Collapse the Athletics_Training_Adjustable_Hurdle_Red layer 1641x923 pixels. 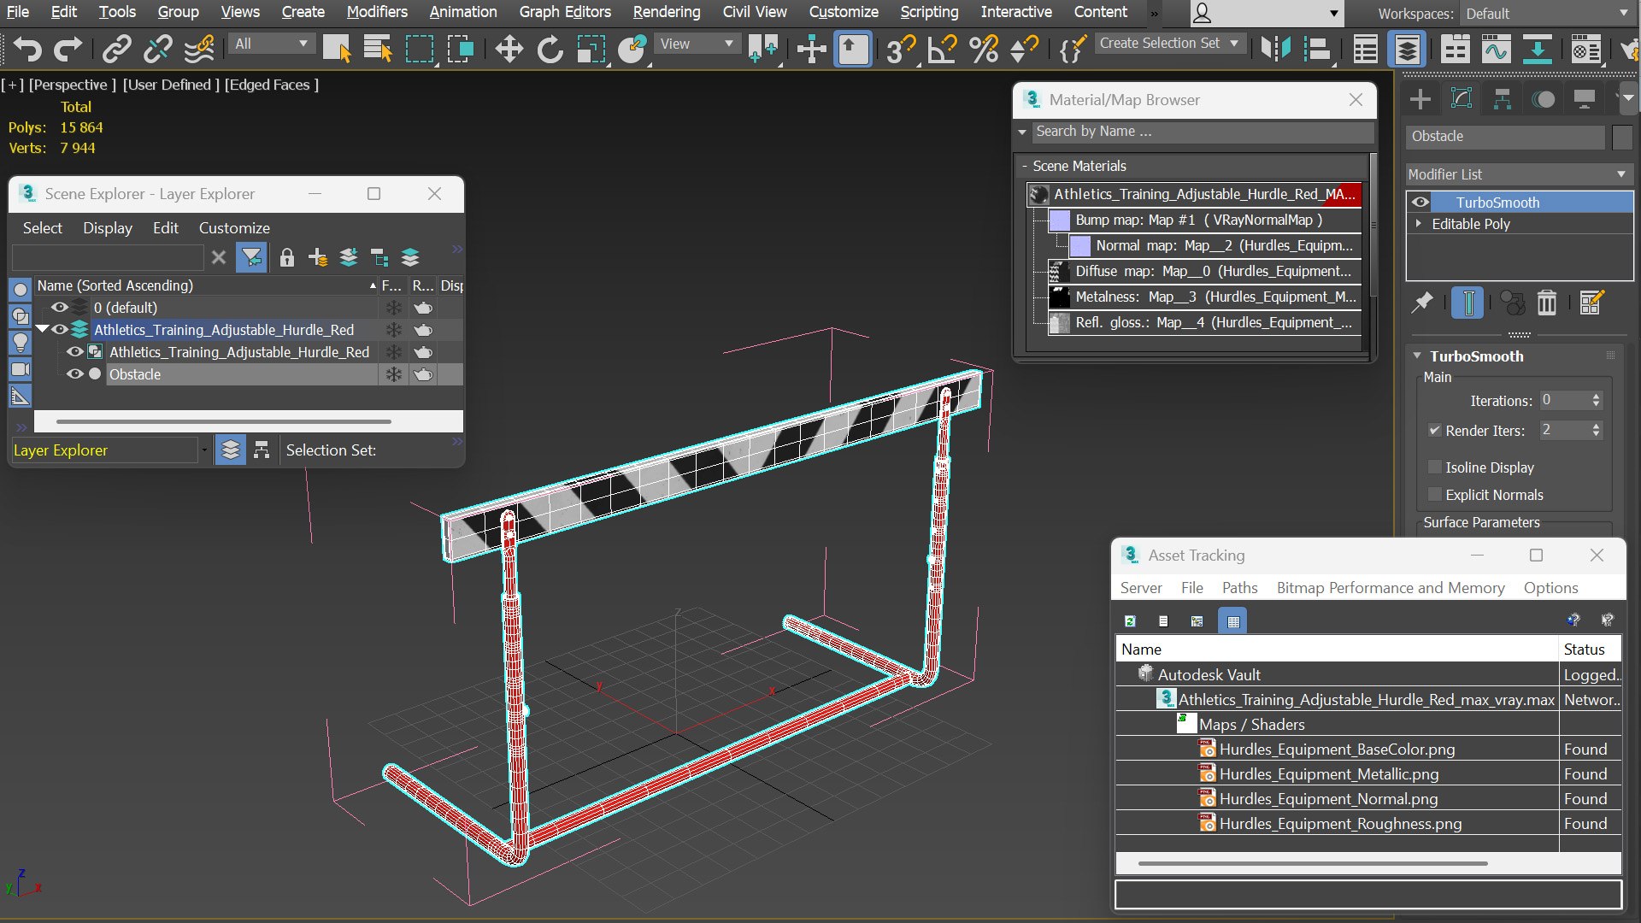pos(42,330)
